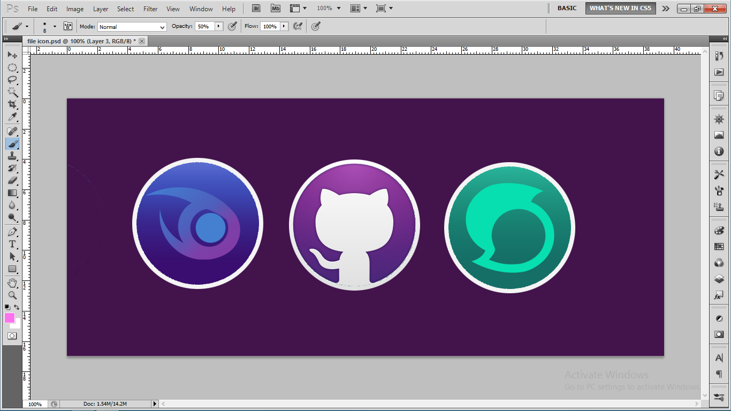Open the Arrange Documents dropdown
731x411 pixels.
(359, 9)
